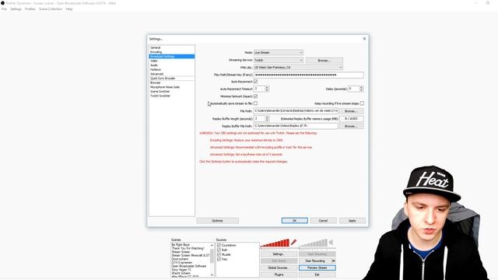Viewport: 498px width, 280px height.
Task: Close the Settings dialog with the X
Action: (x=364, y=39)
